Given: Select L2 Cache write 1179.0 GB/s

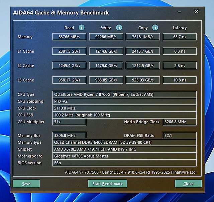Looking at the screenshot, I should coord(106,66).
